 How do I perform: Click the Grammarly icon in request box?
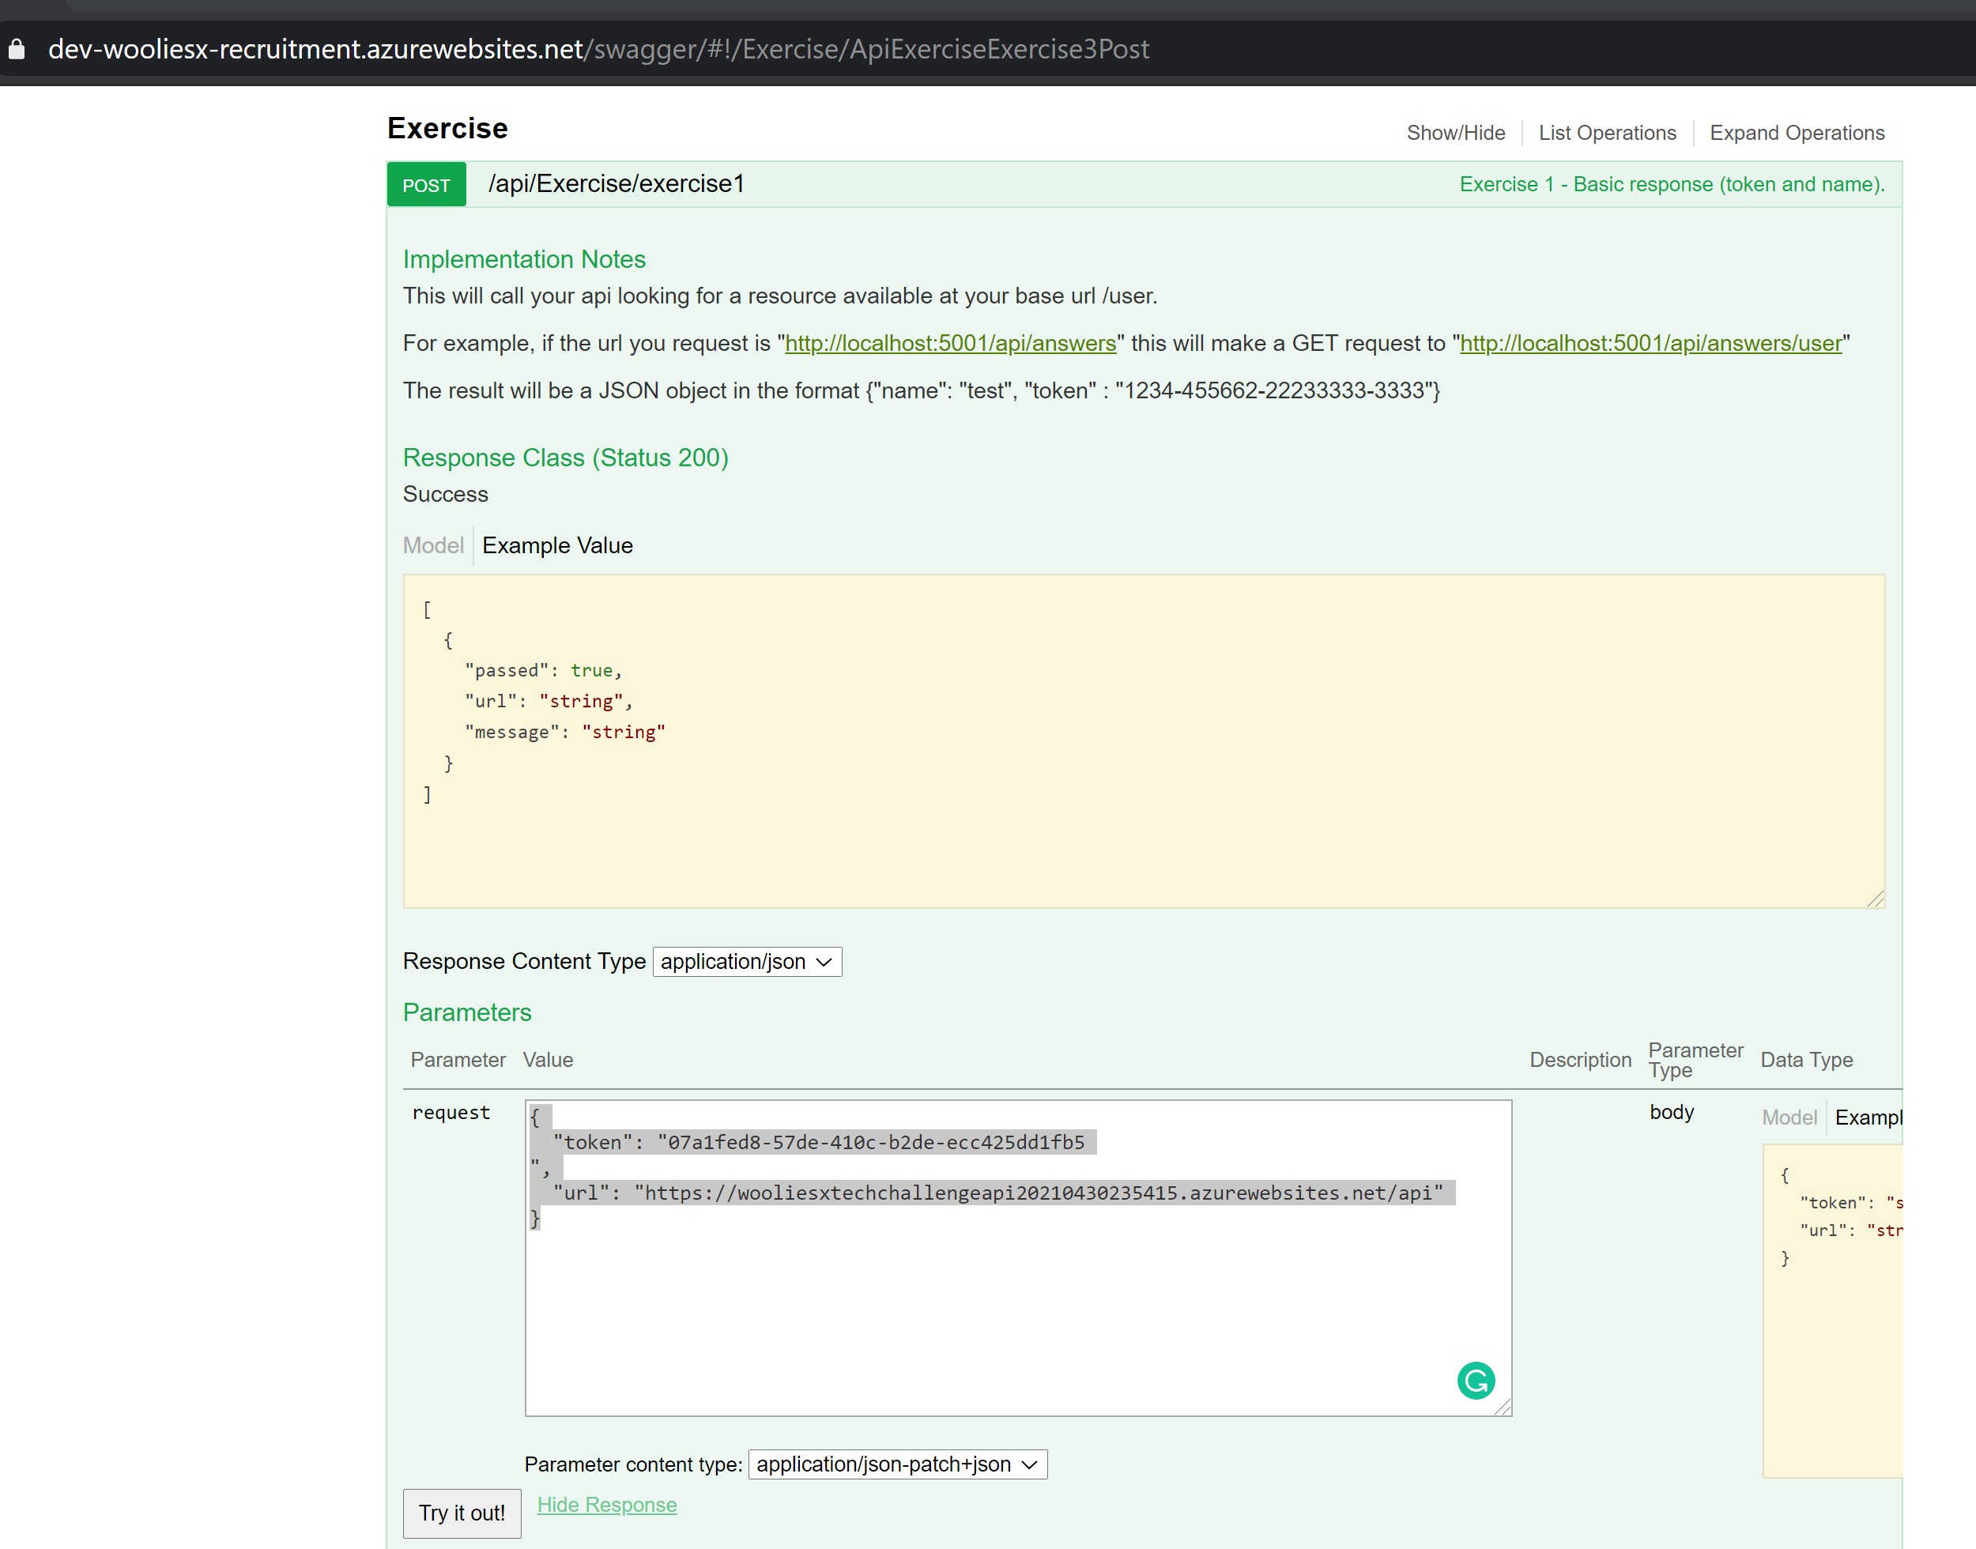[x=1476, y=1381]
